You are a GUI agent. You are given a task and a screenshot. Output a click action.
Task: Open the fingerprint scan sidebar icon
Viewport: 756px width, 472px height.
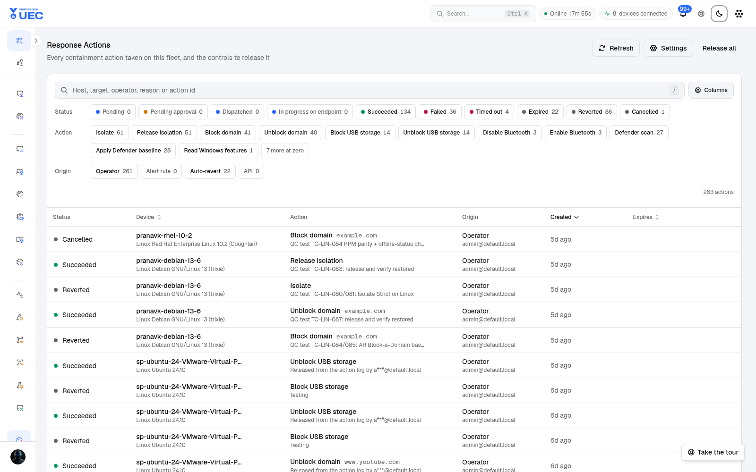[x=20, y=116]
